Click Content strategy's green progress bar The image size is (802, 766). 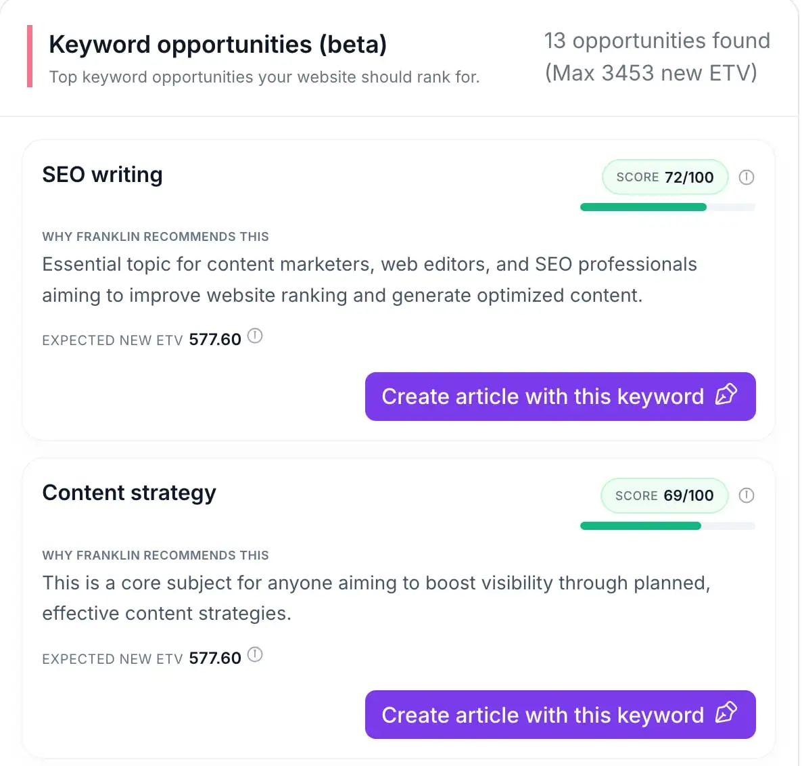[x=640, y=526]
